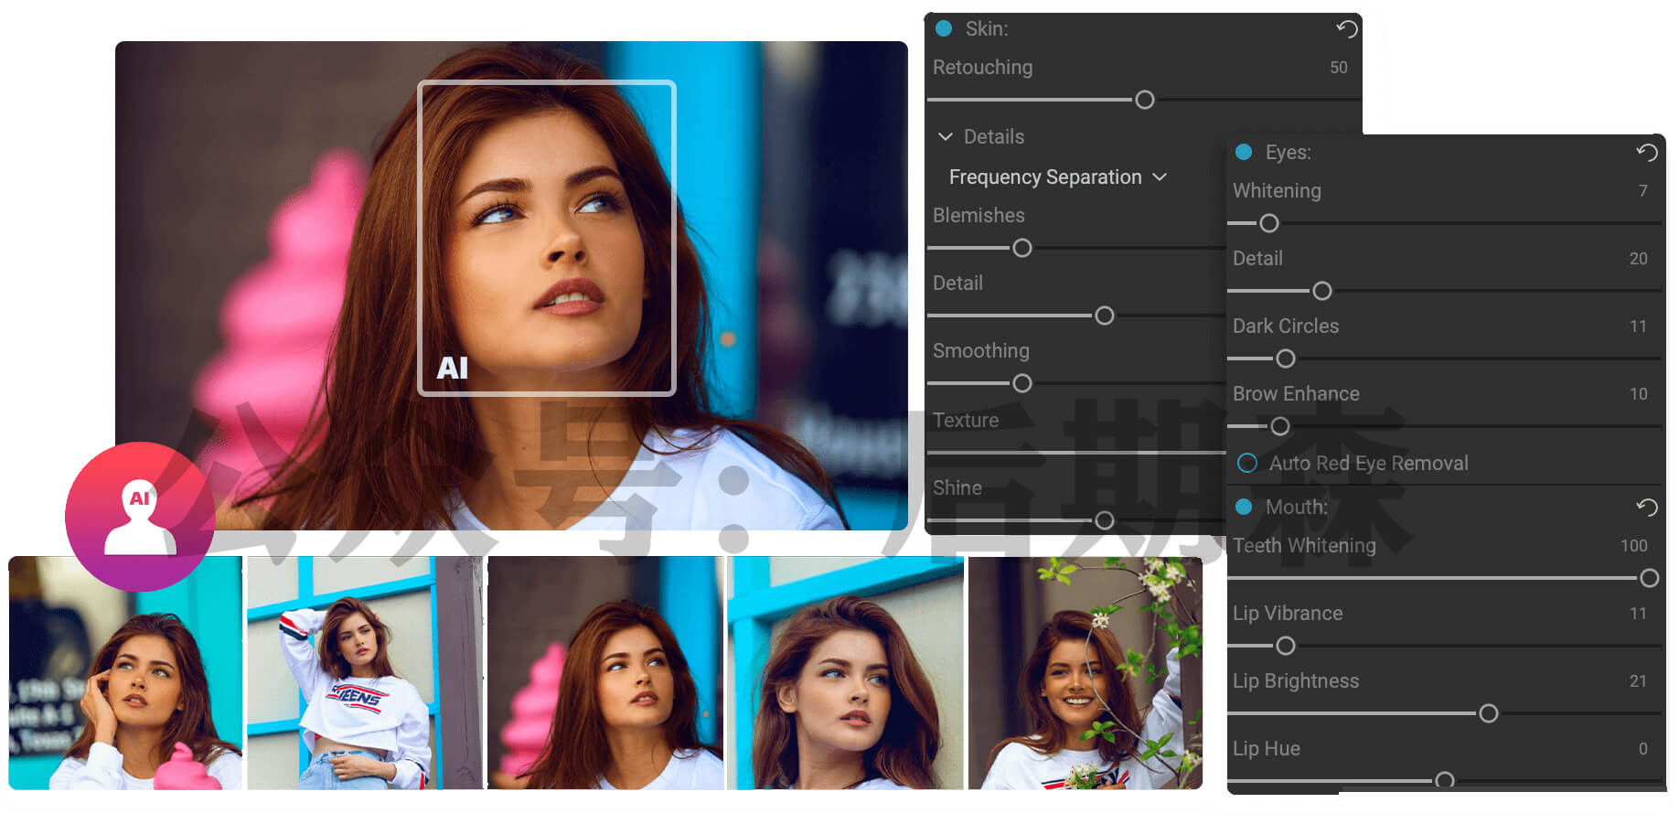Click the Lip Hue label
The width and height of the screenshot is (1679, 824).
coord(1267,749)
